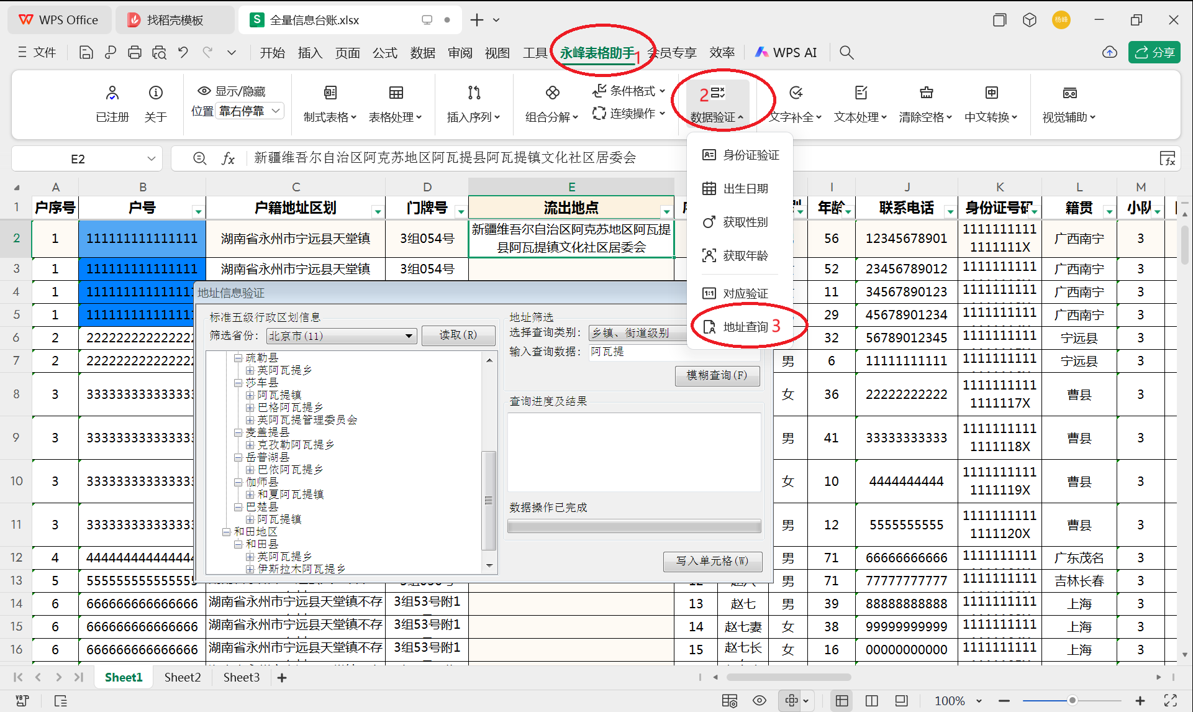Select the 表格处理 tool
This screenshot has height=712, width=1193.
pyautogui.click(x=396, y=104)
